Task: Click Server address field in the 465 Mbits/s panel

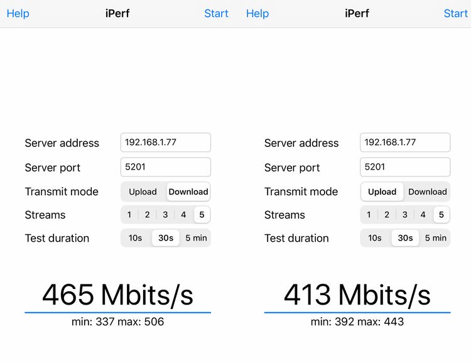Action: click(165, 143)
